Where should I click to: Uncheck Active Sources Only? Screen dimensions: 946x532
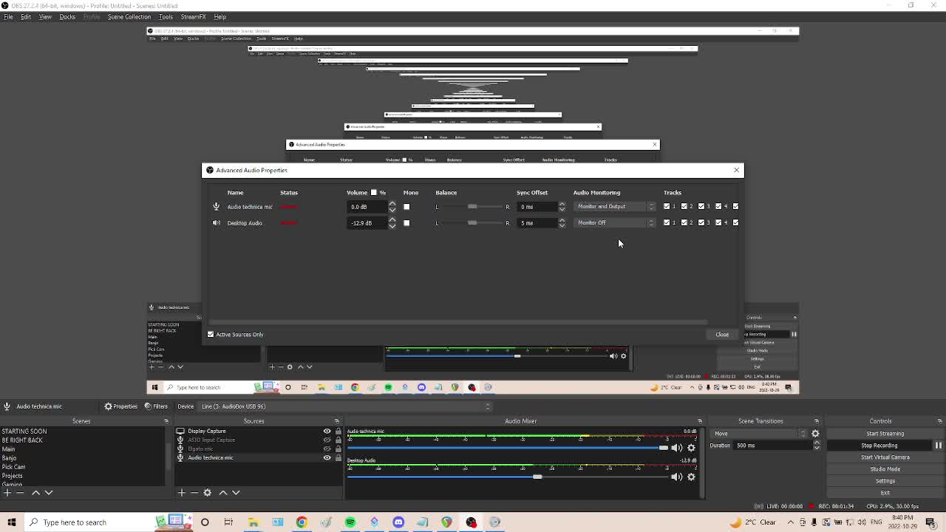point(211,335)
